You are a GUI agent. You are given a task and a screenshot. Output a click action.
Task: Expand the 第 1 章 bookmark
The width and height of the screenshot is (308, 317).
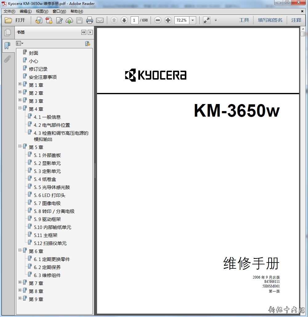(20, 84)
